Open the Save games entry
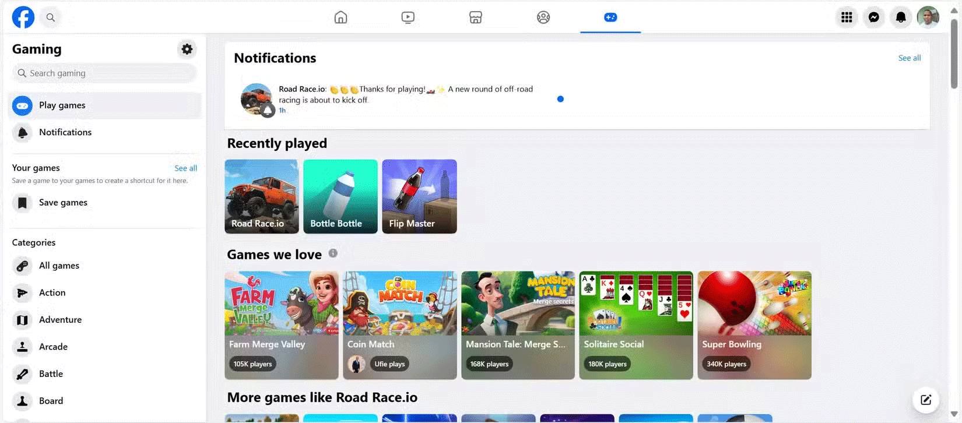 point(105,203)
